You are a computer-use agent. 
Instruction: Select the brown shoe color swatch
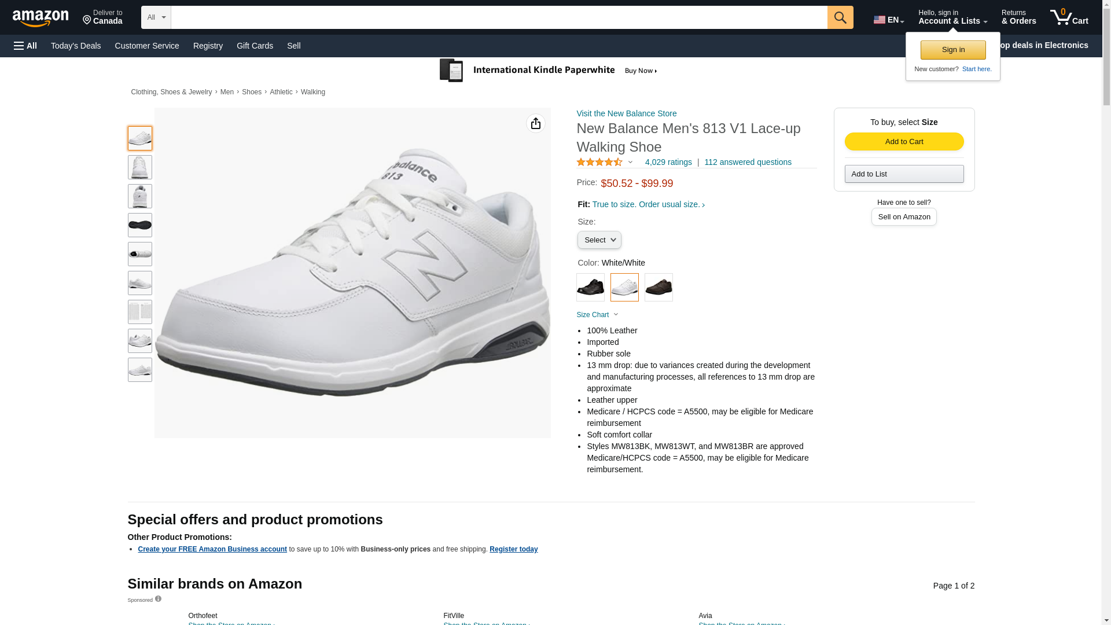658,287
